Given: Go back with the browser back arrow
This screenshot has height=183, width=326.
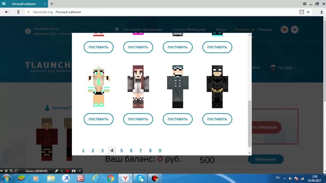Looking at the screenshot, I should [x=7, y=12].
